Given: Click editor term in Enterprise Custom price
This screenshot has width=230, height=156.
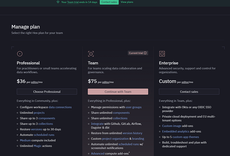Looking at the screenshot, I should (185, 82).
